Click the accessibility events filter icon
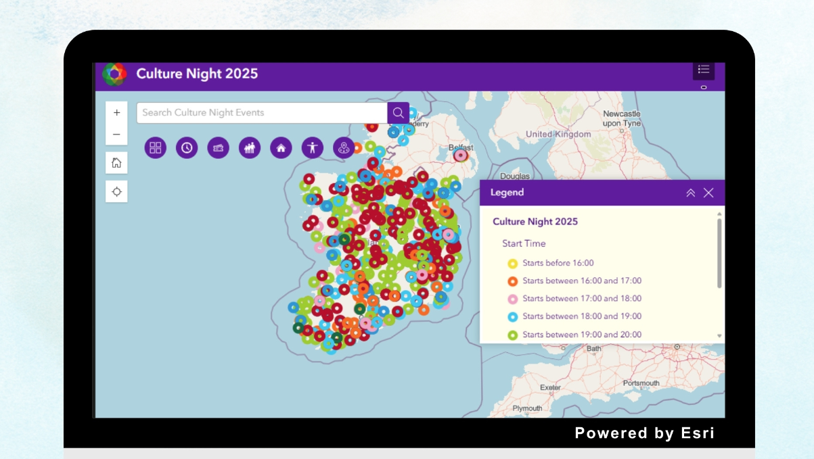The width and height of the screenshot is (814, 459). click(312, 147)
